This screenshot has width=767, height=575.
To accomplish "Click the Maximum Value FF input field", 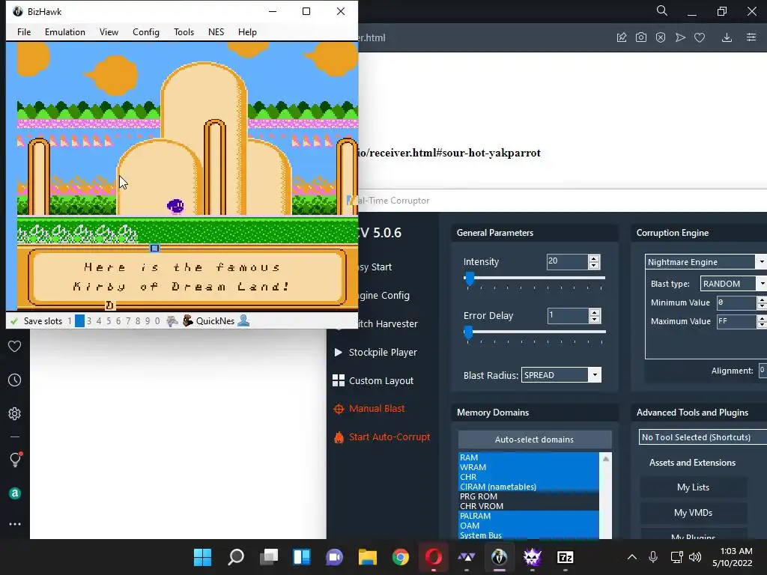I will point(736,321).
